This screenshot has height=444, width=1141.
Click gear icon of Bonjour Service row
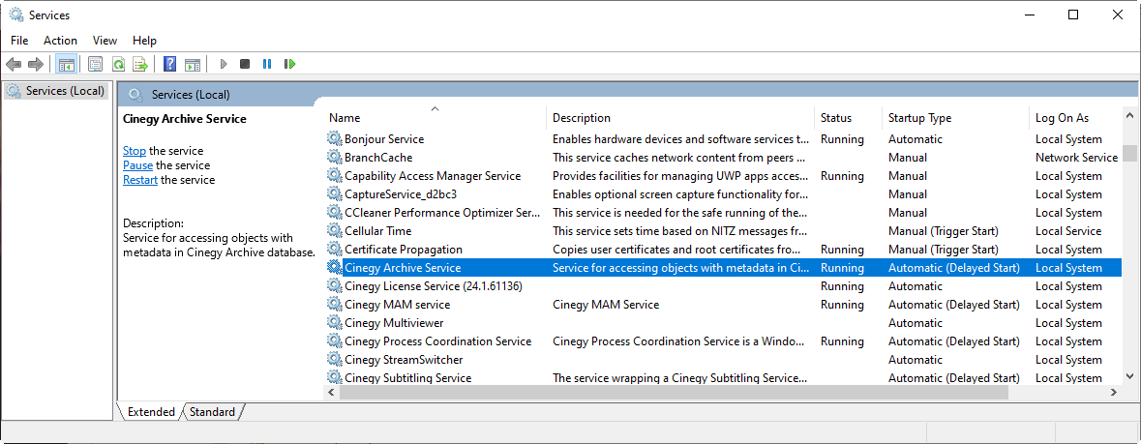334,139
